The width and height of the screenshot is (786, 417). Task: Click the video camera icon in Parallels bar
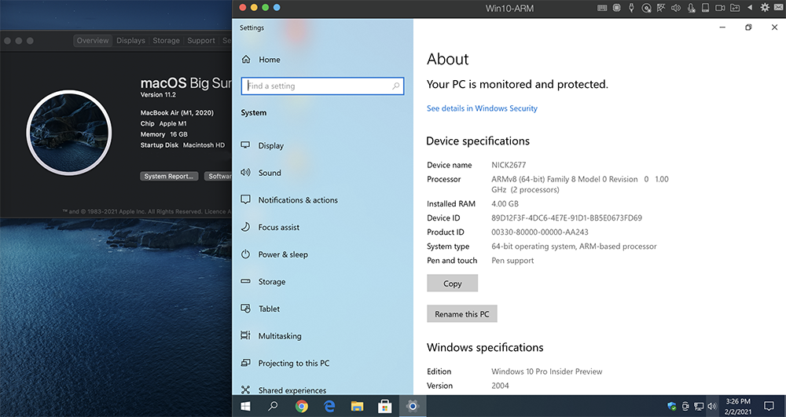click(x=720, y=8)
